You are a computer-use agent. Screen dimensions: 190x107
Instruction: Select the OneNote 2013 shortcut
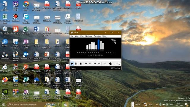26,44
